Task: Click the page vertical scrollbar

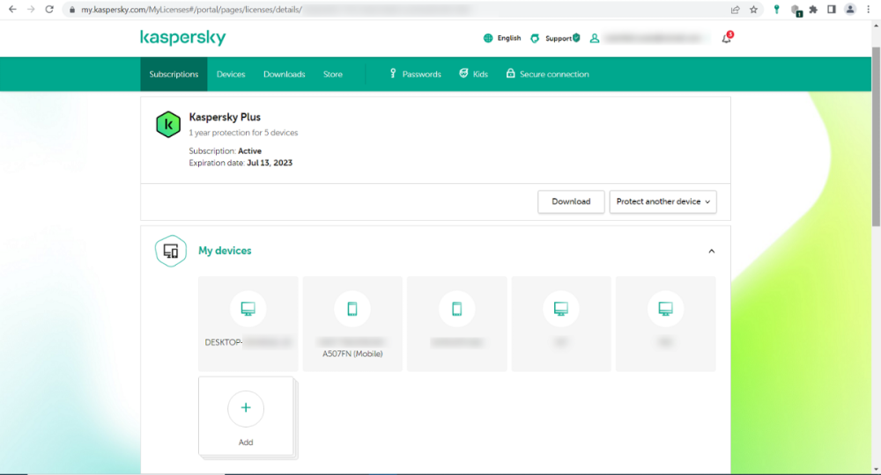Action: 876,135
